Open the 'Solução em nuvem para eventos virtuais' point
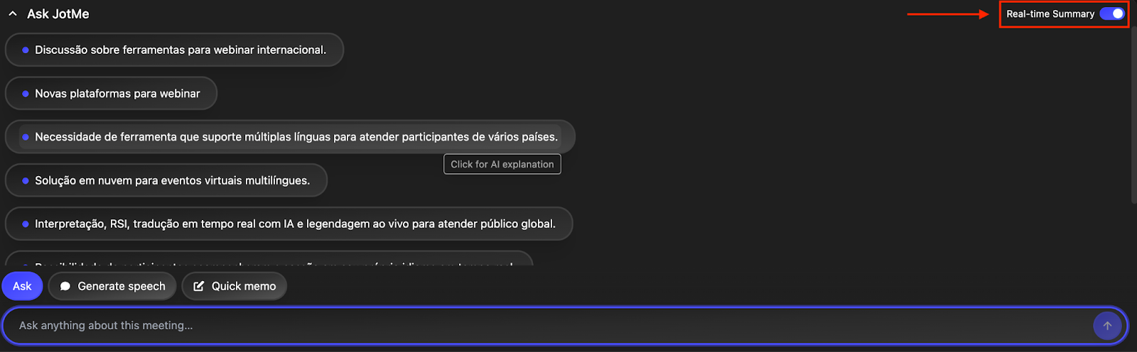 pyautogui.click(x=166, y=180)
